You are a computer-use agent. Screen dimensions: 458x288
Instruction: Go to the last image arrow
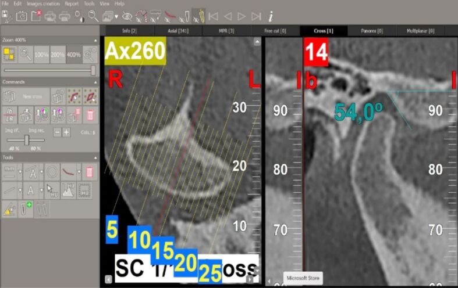pos(255,16)
